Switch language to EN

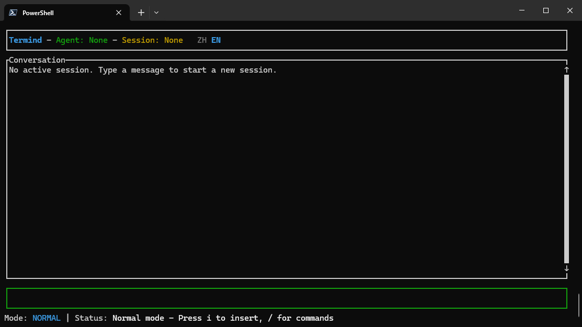pos(216,40)
